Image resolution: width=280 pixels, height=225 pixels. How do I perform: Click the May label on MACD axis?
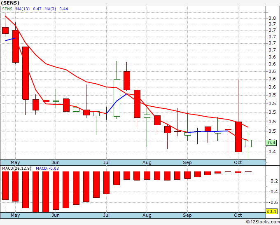[15, 215]
